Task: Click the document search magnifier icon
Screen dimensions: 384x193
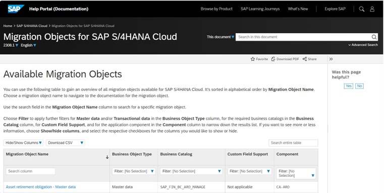Action: (374, 37)
